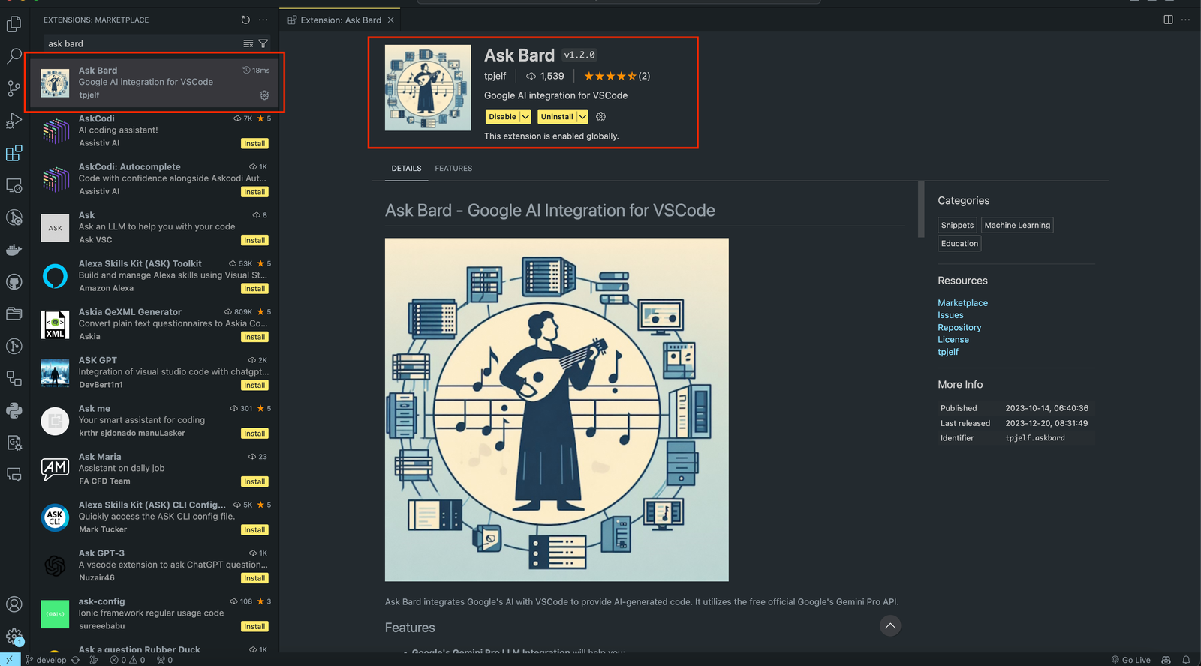Clear extension search results icon
The image size is (1201, 666).
(x=248, y=43)
